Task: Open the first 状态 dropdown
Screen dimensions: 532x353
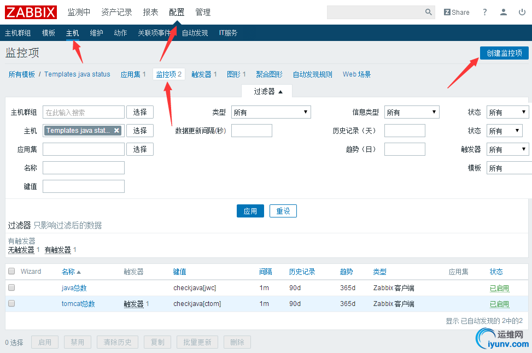Action: (x=507, y=112)
